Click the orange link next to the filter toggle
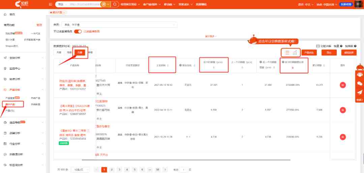364x173 pixels. pyautogui.click(x=92, y=32)
